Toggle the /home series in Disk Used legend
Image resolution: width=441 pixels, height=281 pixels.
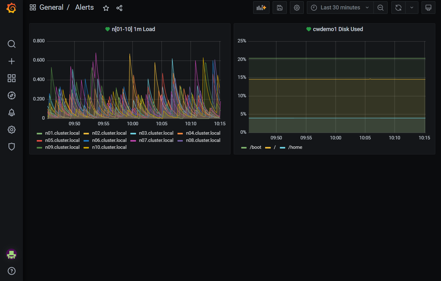click(295, 147)
